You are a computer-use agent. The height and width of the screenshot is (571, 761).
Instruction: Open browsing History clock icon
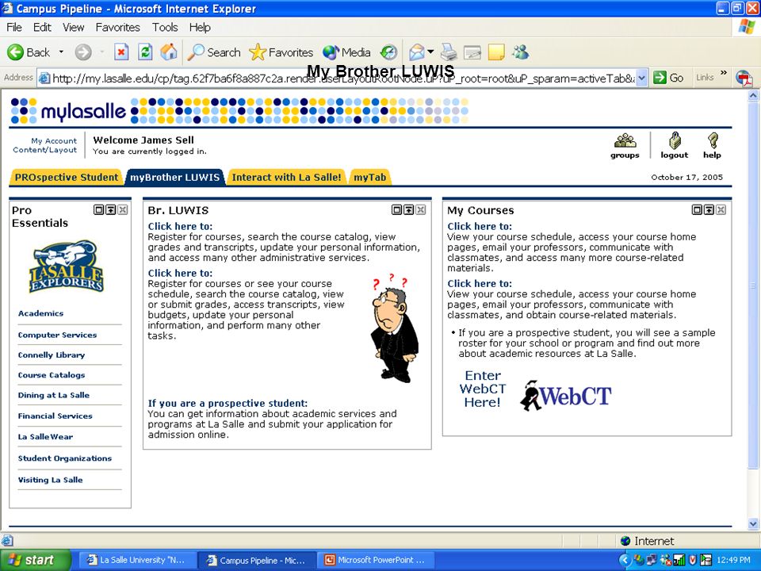point(388,52)
